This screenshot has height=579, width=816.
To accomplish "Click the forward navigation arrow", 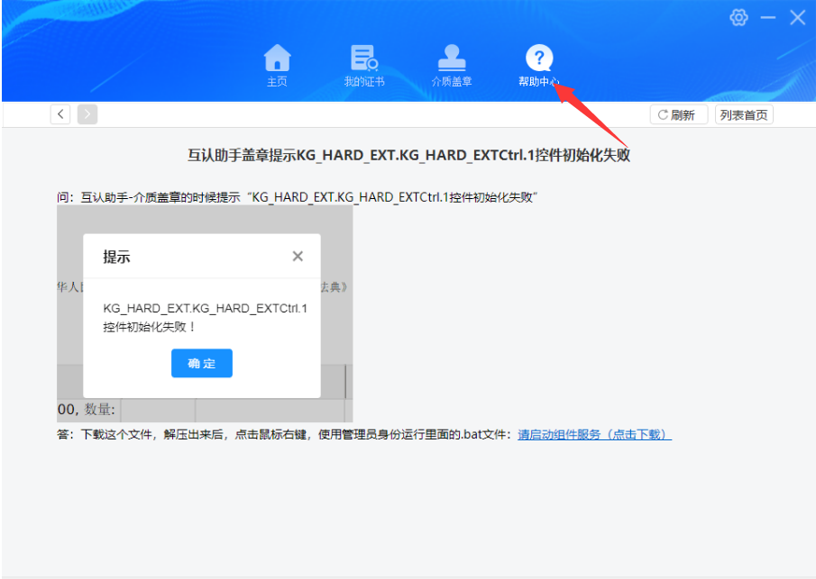I will [86, 113].
